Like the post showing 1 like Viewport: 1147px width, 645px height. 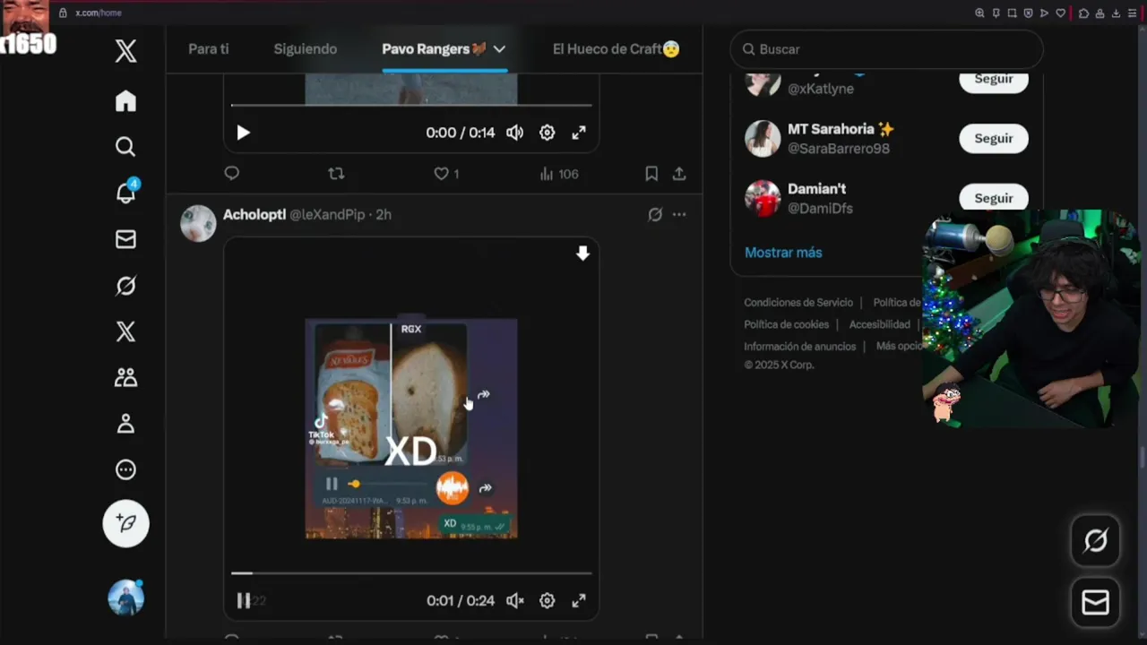coord(446,174)
